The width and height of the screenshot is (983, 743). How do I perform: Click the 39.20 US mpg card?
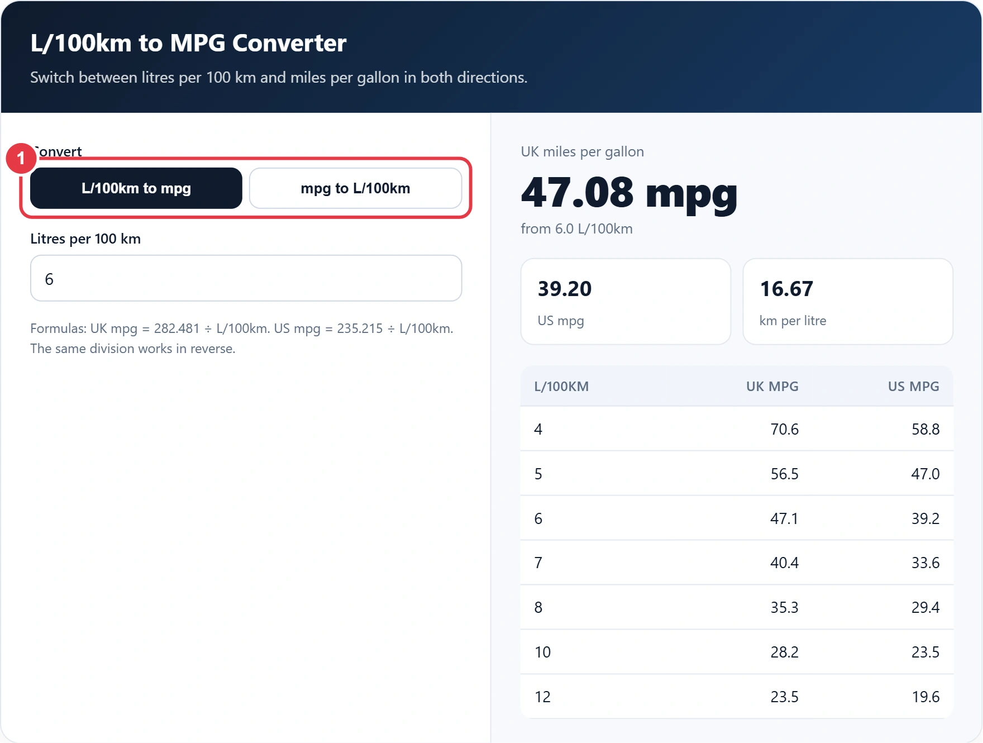point(626,302)
